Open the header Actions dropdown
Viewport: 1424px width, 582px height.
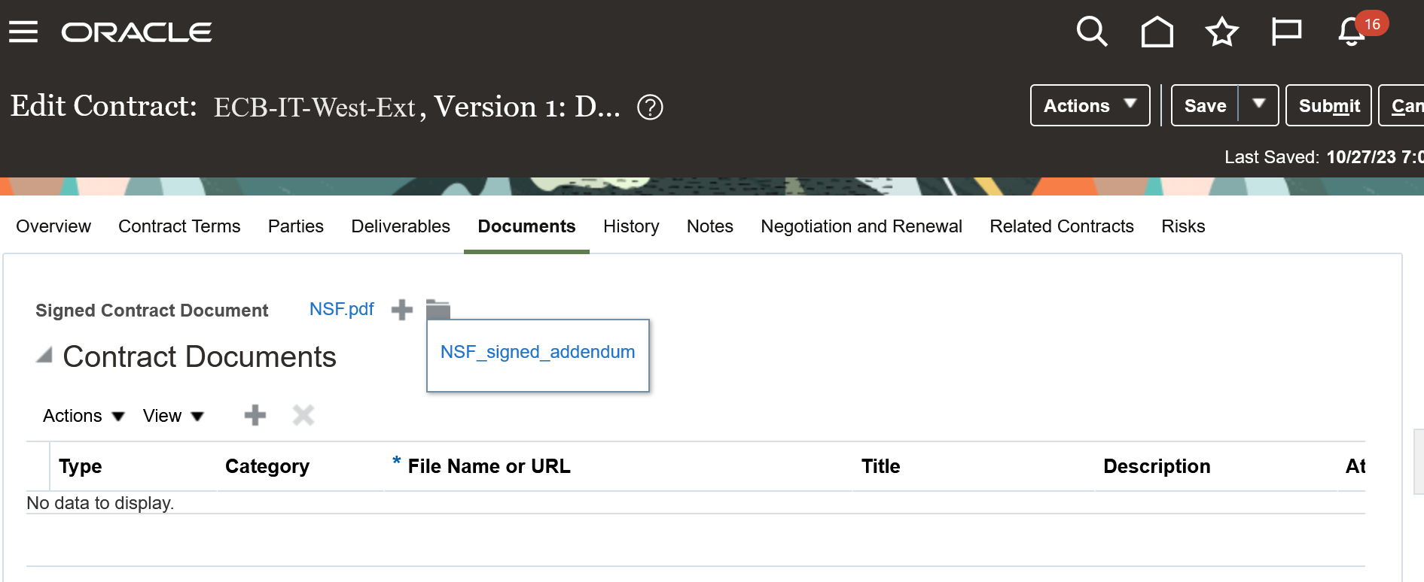pos(1089,106)
